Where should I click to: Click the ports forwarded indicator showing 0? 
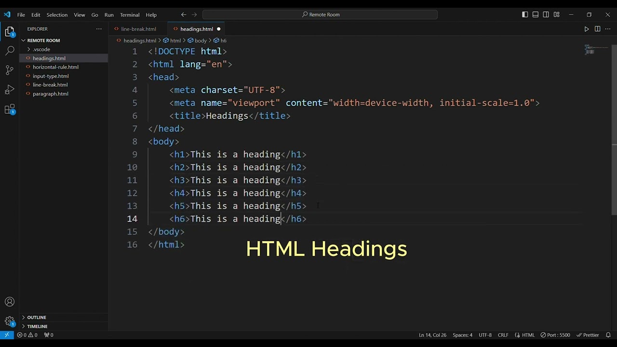[x=49, y=335]
